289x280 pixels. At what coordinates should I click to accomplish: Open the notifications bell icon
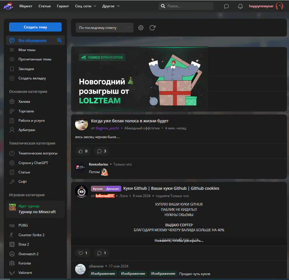tap(240, 6)
